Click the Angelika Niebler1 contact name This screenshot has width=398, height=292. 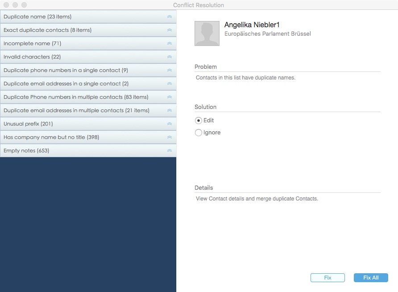252,25
